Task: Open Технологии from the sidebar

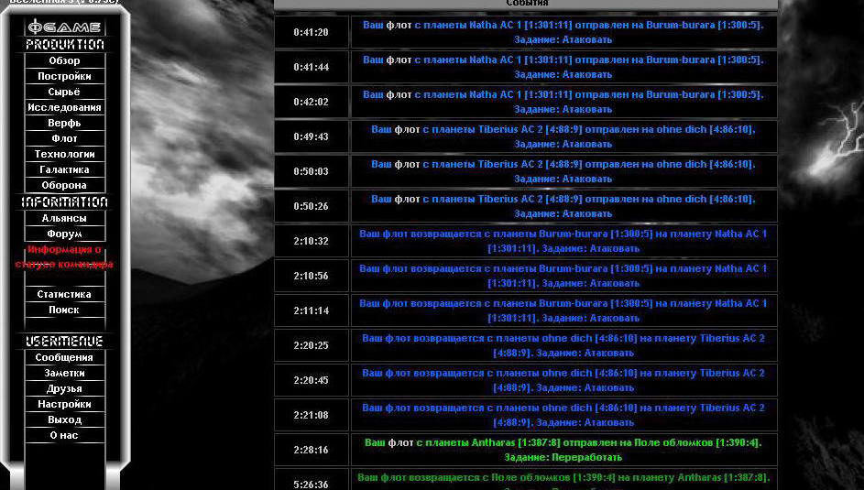Action: coord(64,154)
